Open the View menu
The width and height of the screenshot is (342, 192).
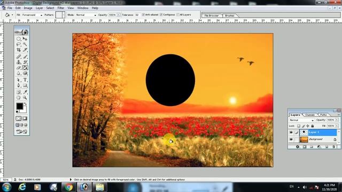71,8
